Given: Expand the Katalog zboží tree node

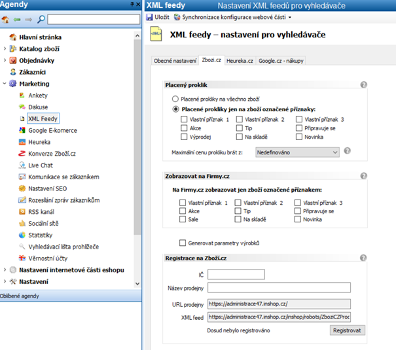Looking at the screenshot, I should (5, 49).
